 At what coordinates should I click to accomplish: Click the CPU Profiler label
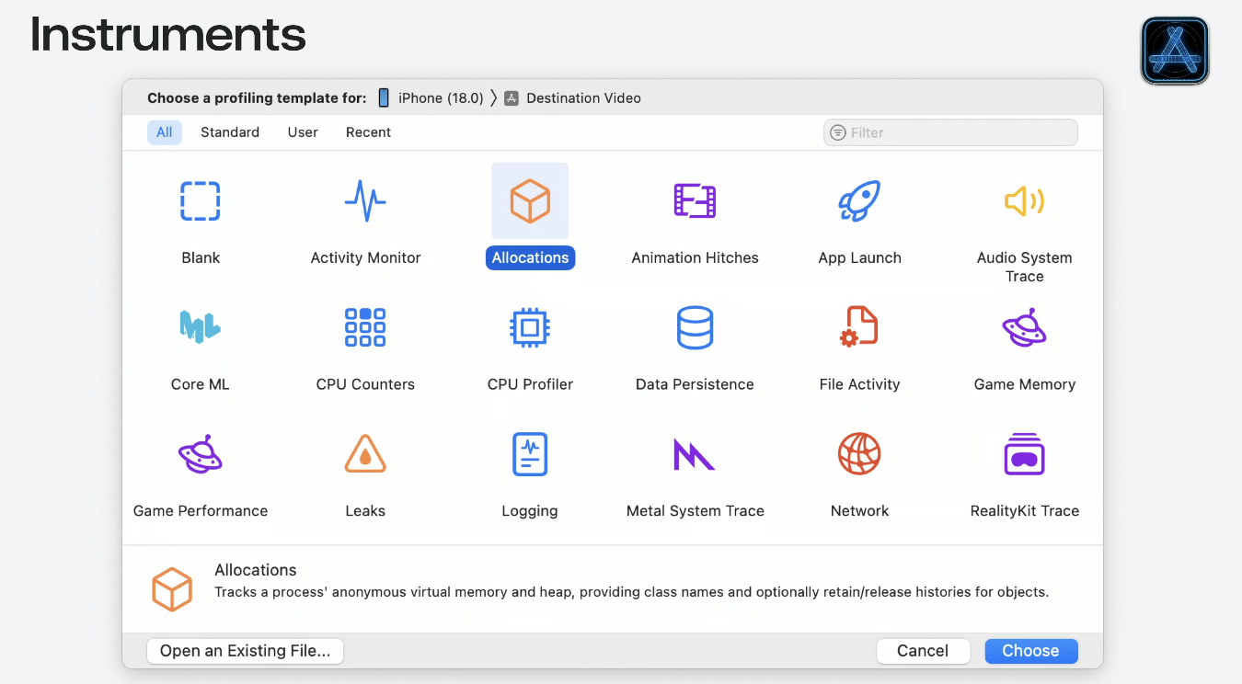[x=530, y=384]
